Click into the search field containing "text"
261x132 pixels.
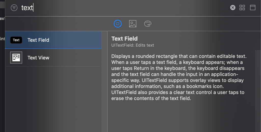(x=102, y=8)
